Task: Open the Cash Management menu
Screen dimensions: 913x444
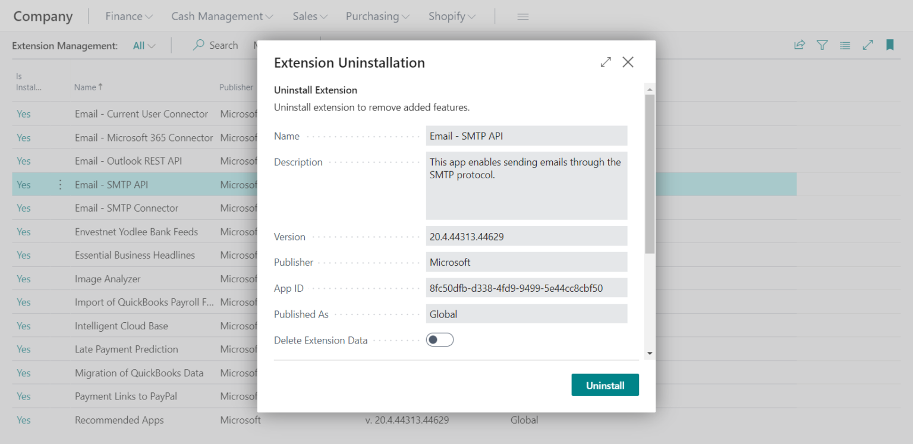Action: [x=222, y=16]
